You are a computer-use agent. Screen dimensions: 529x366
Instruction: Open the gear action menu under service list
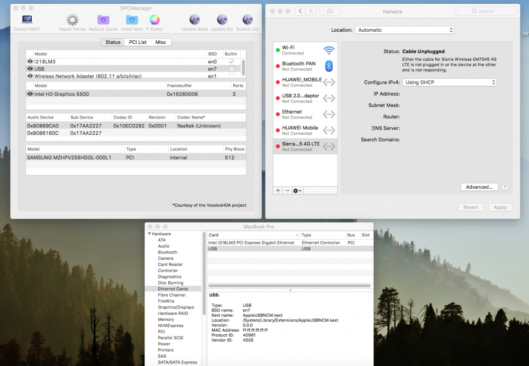[x=297, y=190]
